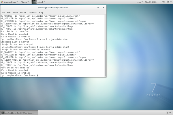Image resolution: width=173 pixels, height=115 pixels.
Task: Click the volume speaker icon
Action: tap(163, 2)
